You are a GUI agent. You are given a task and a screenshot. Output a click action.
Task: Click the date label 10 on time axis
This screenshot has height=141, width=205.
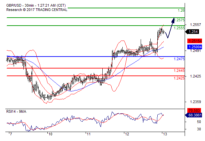pyautogui.click(x=50, y=134)
